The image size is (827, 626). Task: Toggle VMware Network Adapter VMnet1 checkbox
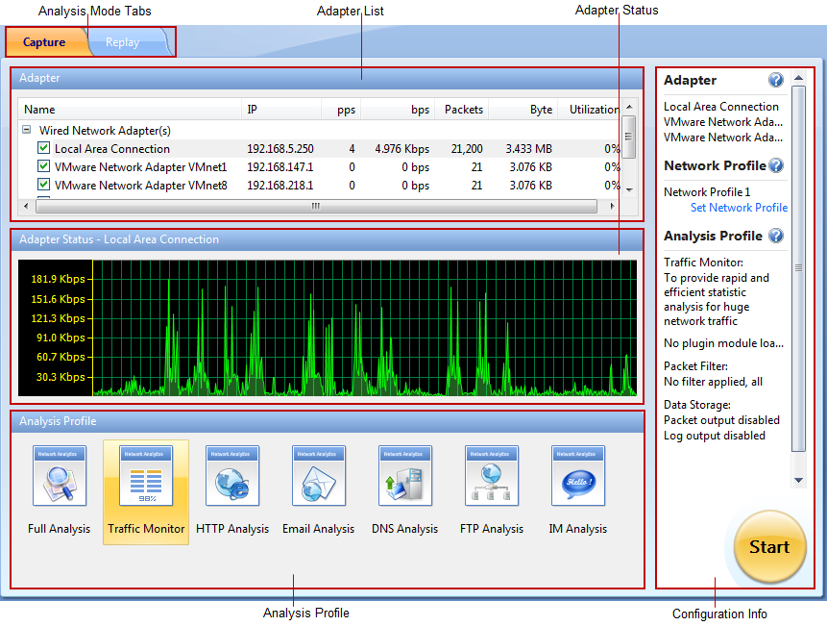[x=43, y=166]
